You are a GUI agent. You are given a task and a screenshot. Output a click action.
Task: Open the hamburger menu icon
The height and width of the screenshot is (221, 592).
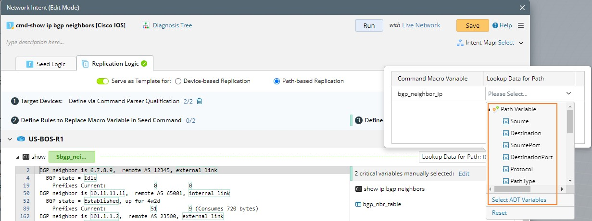[x=520, y=25]
